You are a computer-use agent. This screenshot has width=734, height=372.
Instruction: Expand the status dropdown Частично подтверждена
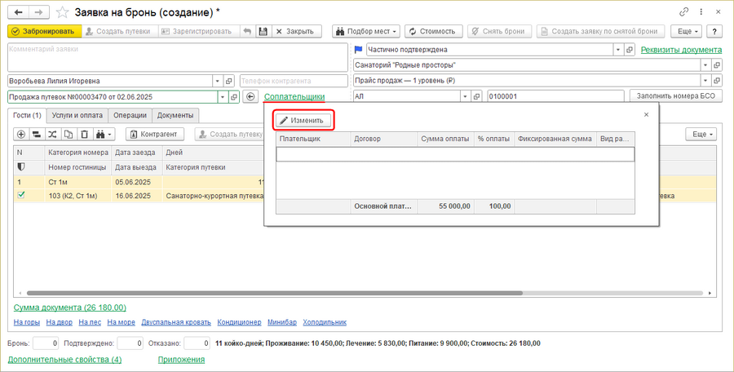pyautogui.click(x=617, y=50)
